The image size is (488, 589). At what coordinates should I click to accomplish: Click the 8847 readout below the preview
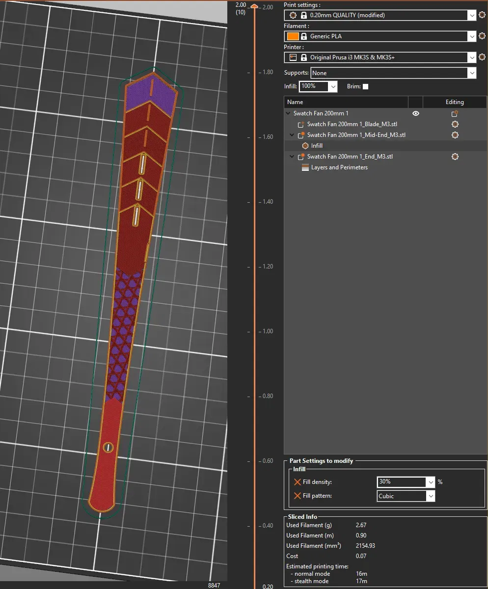[x=214, y=586]
